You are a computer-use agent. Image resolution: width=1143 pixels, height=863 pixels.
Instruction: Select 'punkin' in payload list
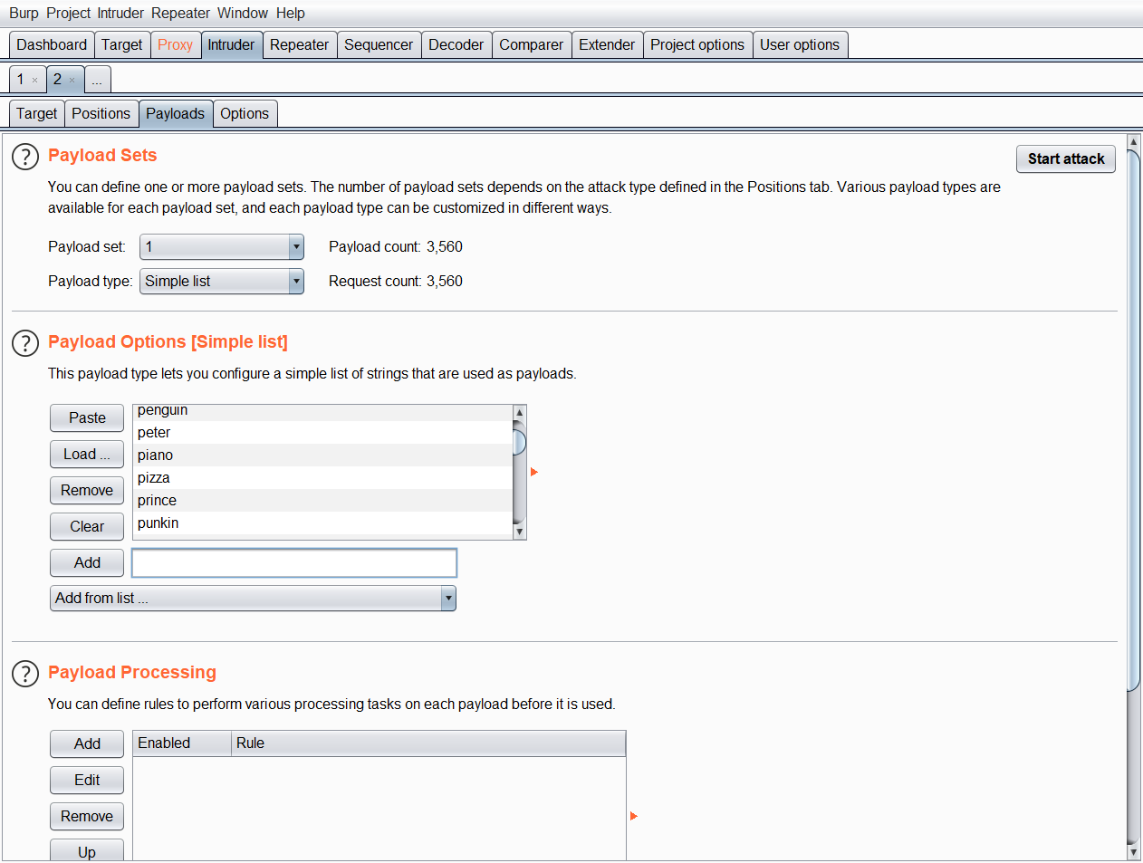pyautogui.click(x=322, y=523)
